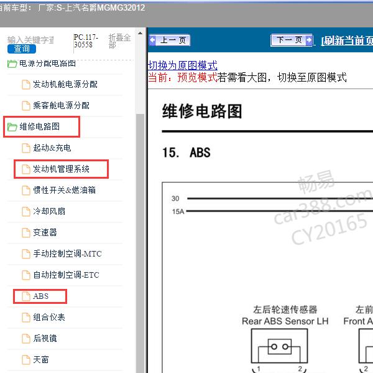
Task: Click page icon beside 变速器
Action: (26, 233)
